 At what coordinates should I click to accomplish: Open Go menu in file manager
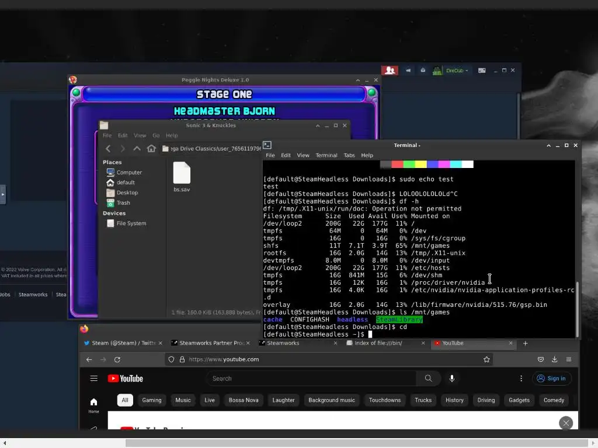coord(156,135)
